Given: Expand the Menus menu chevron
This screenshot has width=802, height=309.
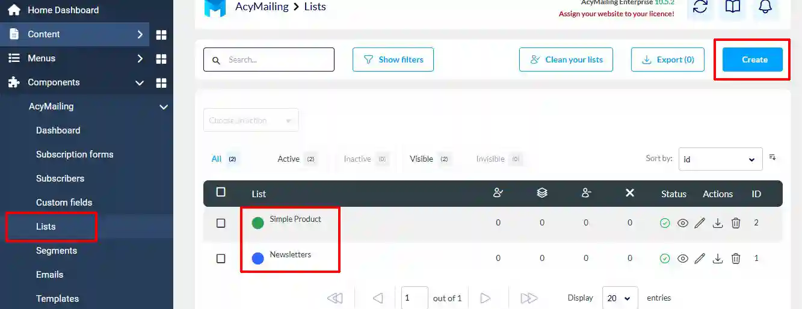Looking at the screenshot, I should coord(140,59).
